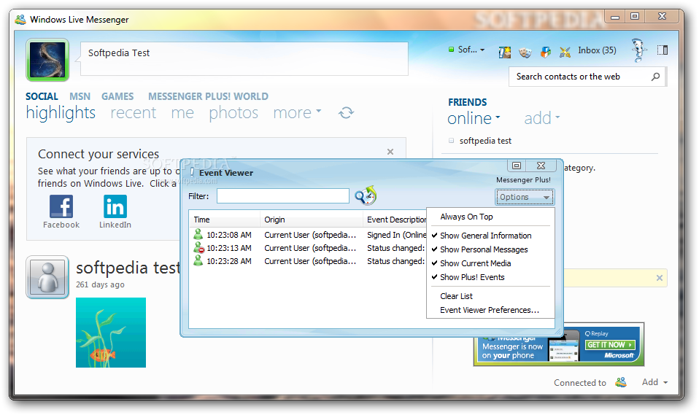Select softpedia test in friends list
The image size is (699, 415).
tap(485, 141)
